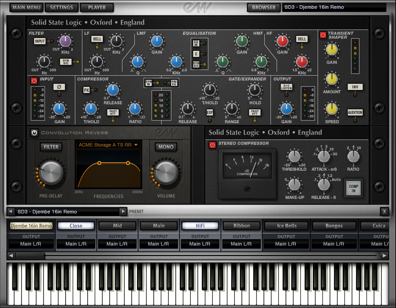The width and height of the screenshot is (396, 308).
Task: Turn off the Transient Shaper power button
Action: point(323,35)
